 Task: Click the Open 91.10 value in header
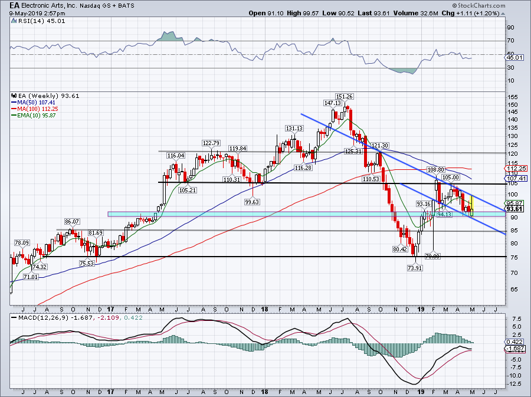[266, 13]
